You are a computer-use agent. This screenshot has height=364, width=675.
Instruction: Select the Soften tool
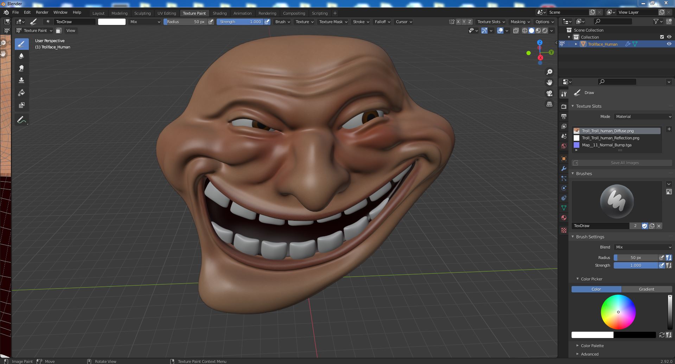click(x=21, y=56)
